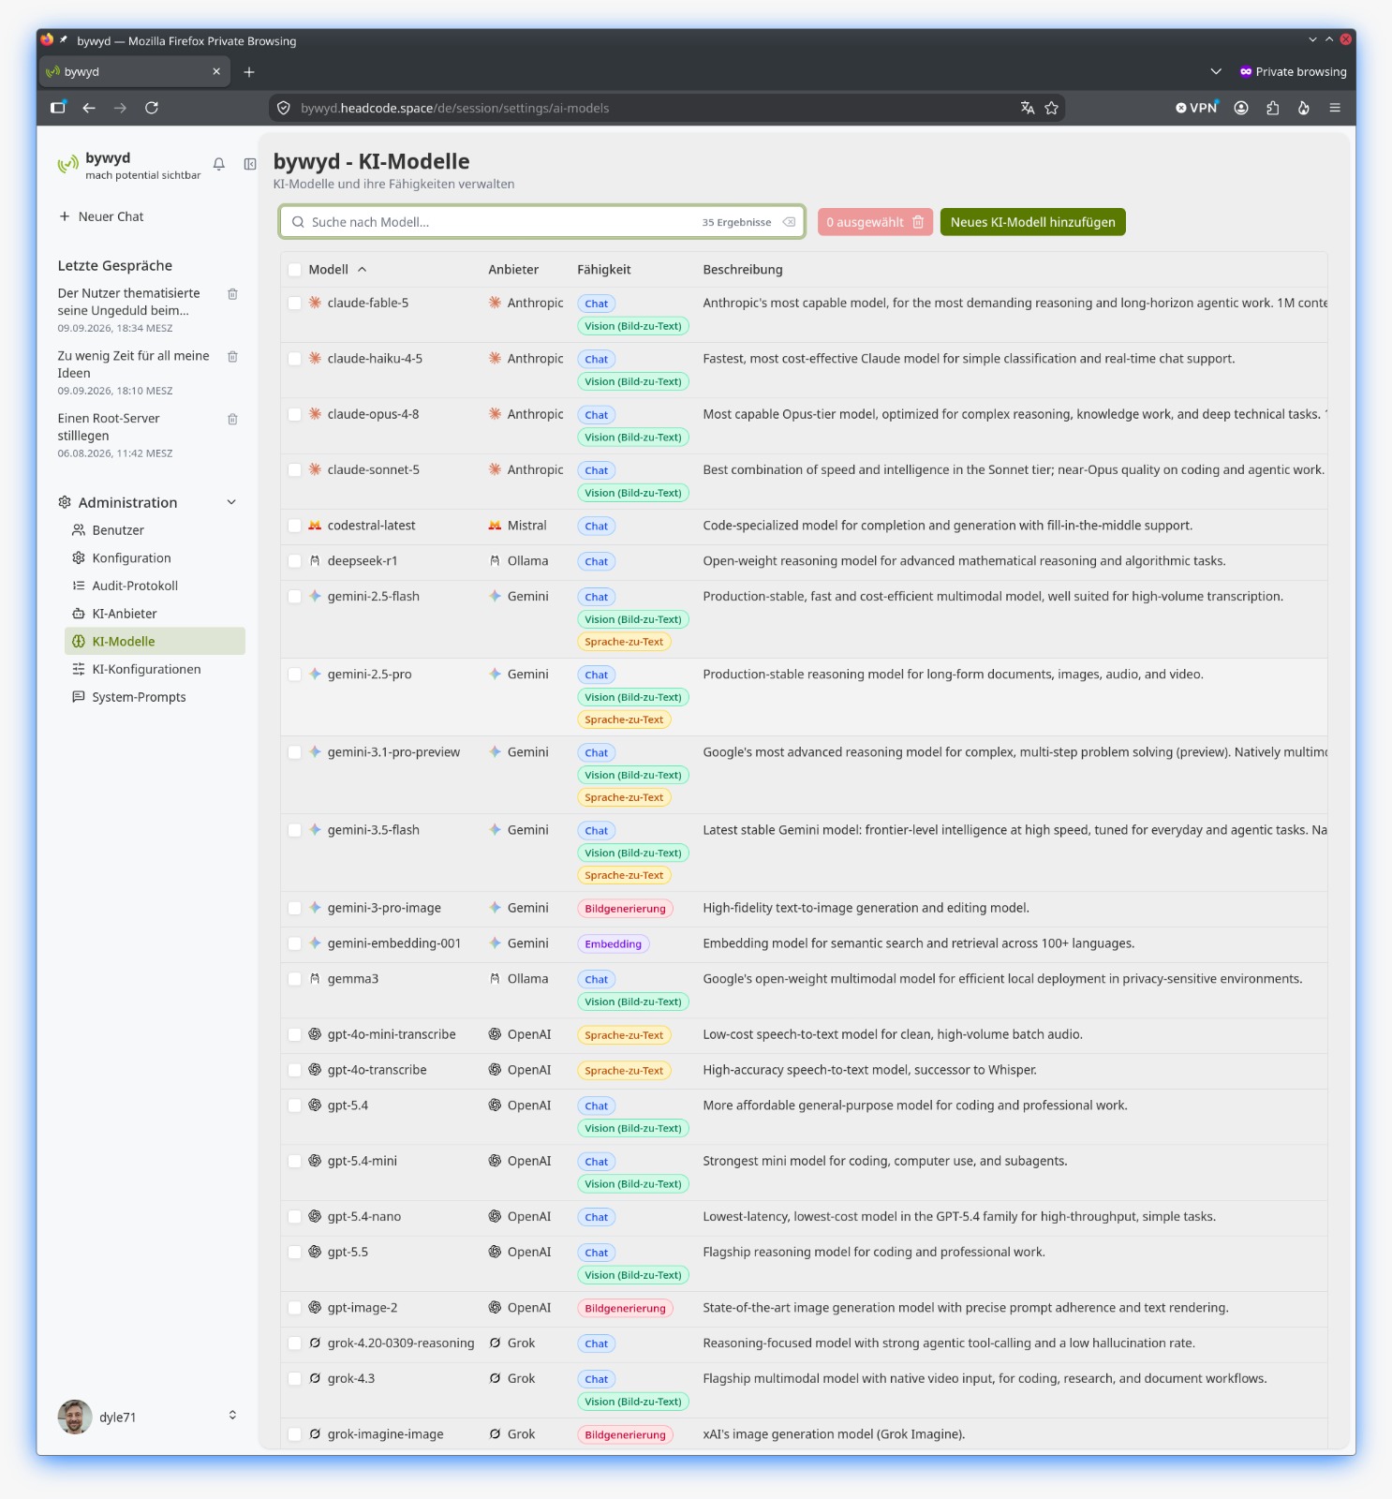
Task: Click the Bildgenerierung tag on gemini-3-pro-image
Action: 625,909
